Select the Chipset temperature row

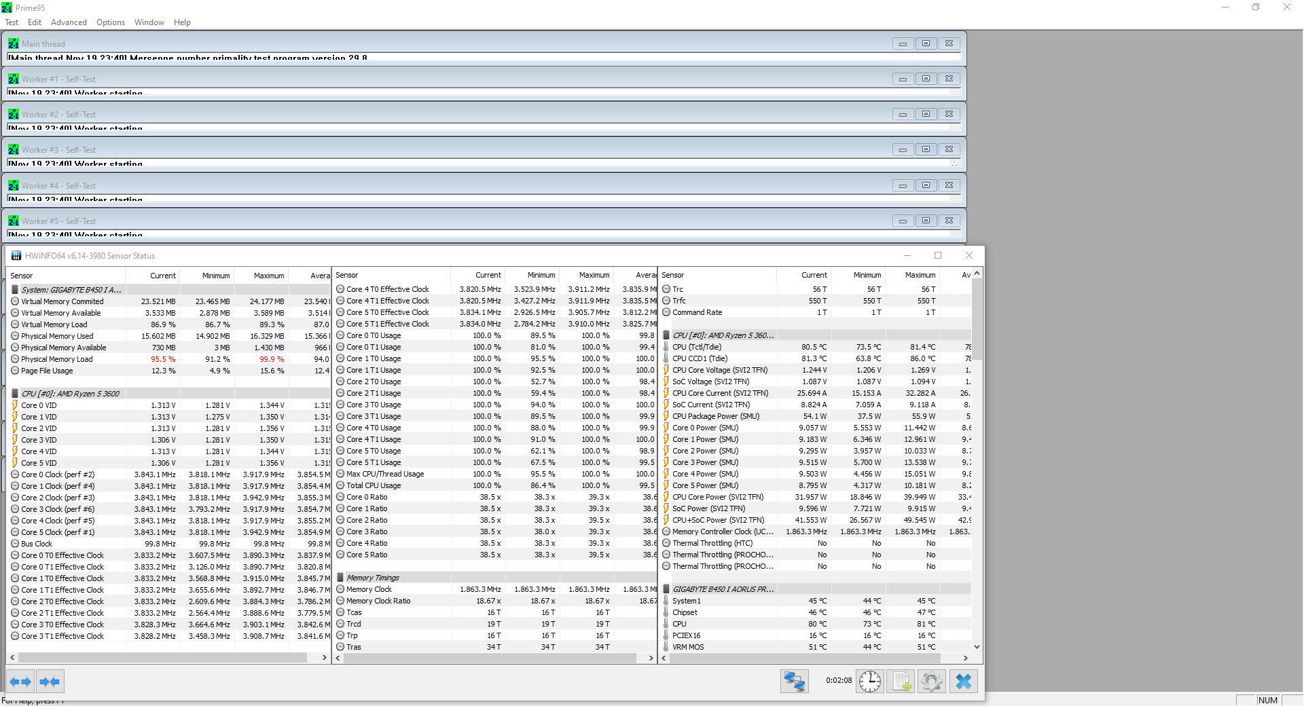[x=815, y=612]
